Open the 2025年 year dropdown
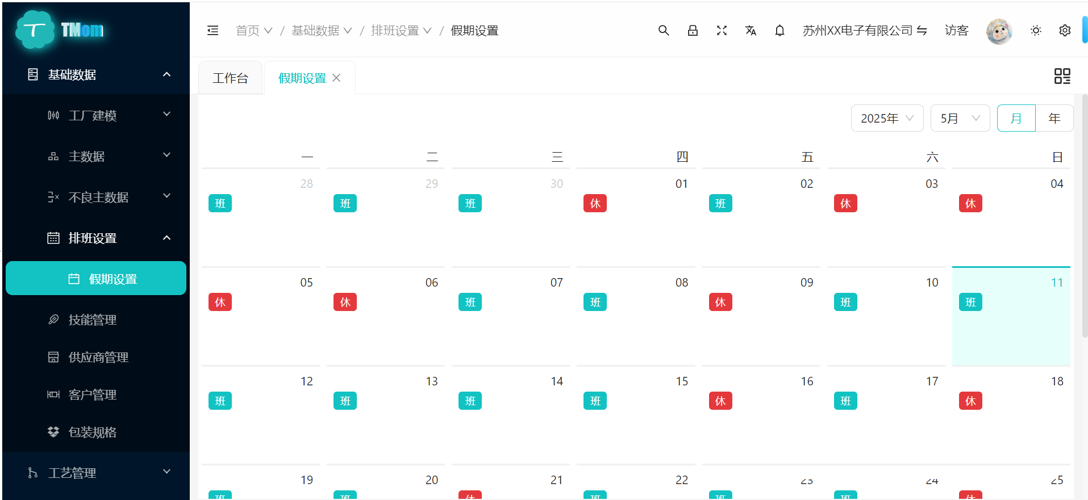The image size is (1088, 500). click(x=886, y=118)
